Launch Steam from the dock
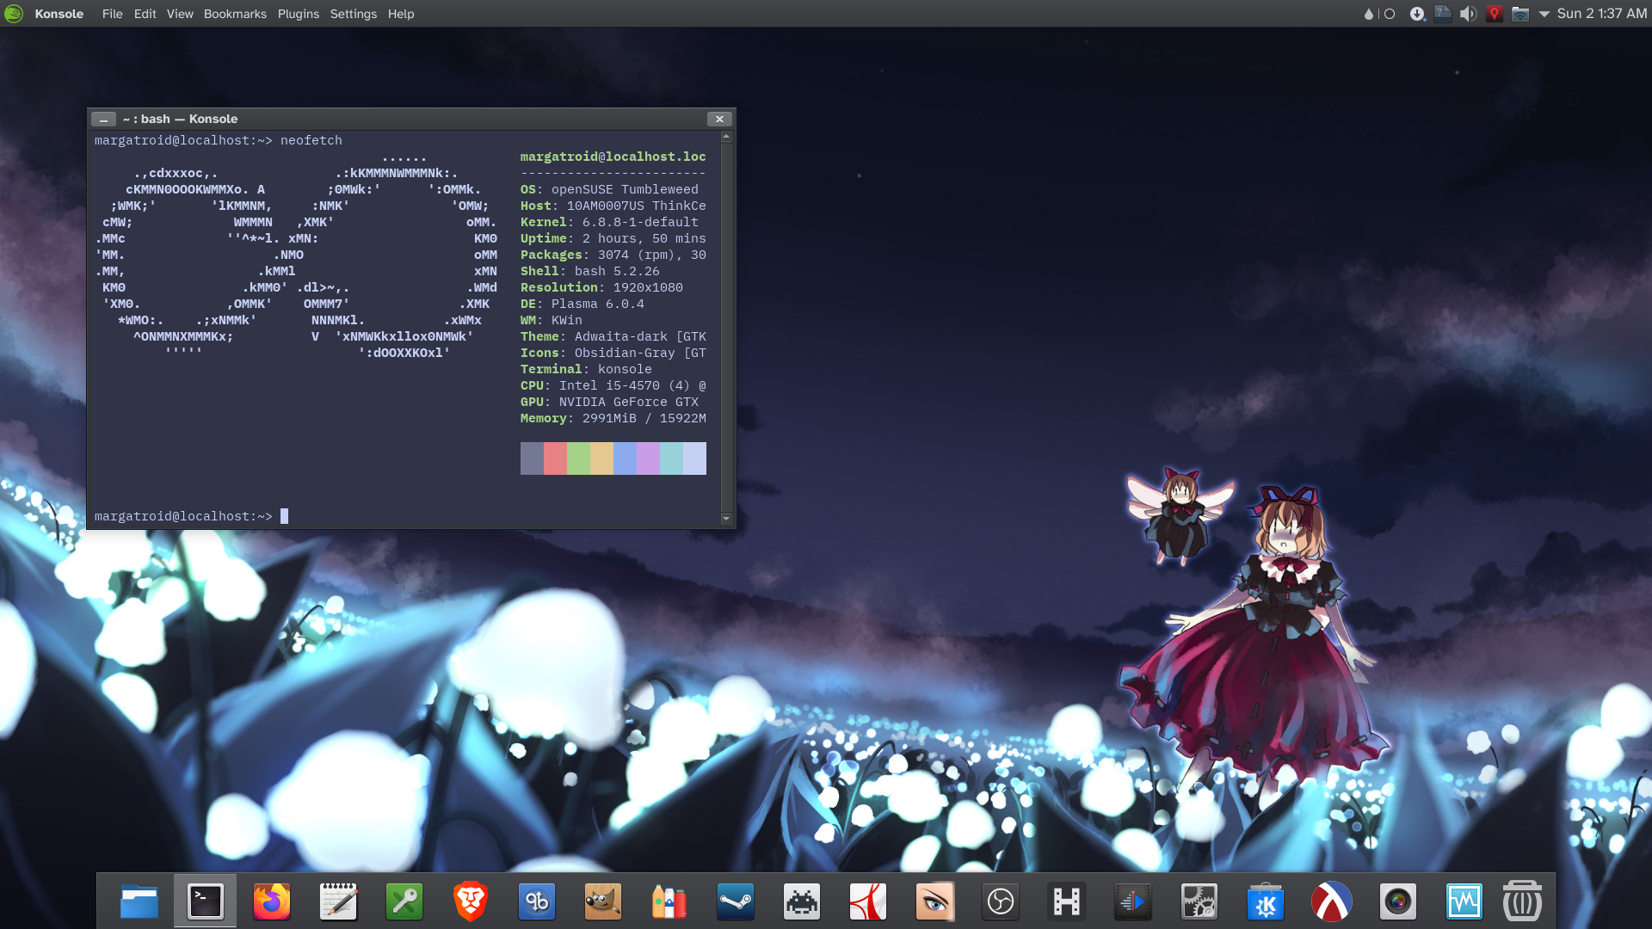 (x=736, y=901)
